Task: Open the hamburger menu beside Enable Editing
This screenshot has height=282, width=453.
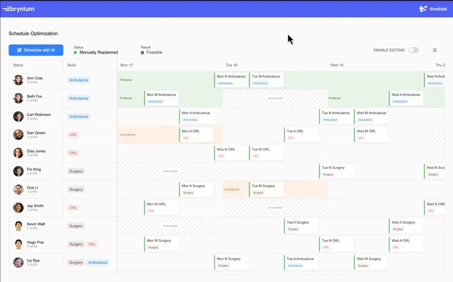Action: (435, 50)
